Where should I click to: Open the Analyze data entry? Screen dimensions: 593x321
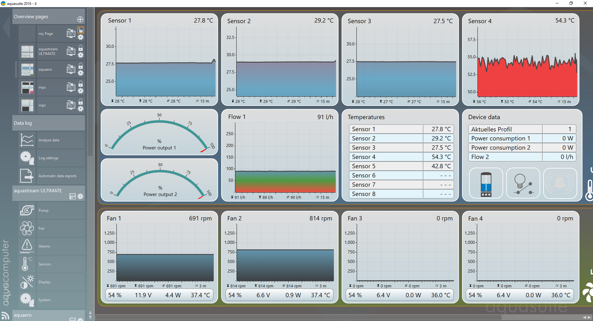[49, 140]
